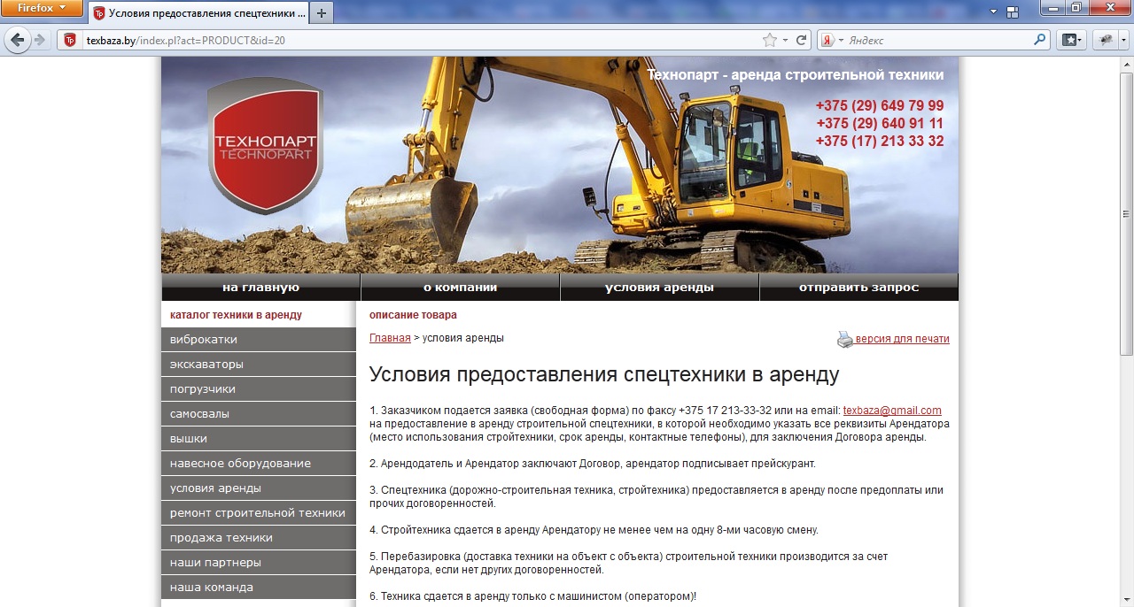The image size is (1134, 607).
Task: Open ремонт строительной техники sidebar item
Action: coord(259,513)
